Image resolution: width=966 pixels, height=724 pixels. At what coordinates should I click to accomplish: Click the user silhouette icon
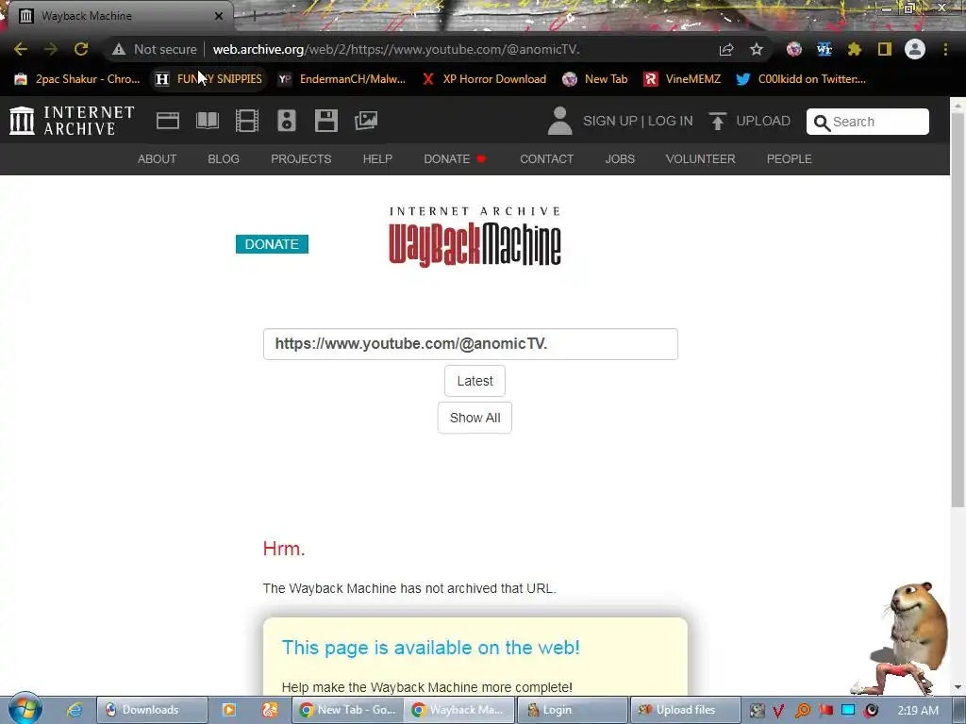[560, 121]
